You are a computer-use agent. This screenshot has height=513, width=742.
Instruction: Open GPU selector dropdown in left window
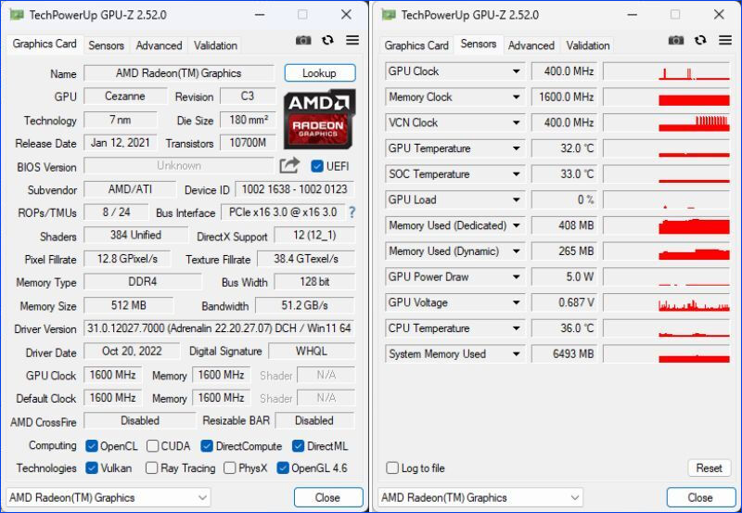pyautogui.click(x=109, y=497)
